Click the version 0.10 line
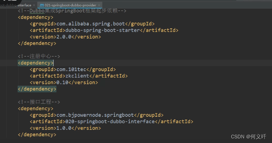Image resolution: width=272 pixels, height=143 pixels. (x=64, y=82)
